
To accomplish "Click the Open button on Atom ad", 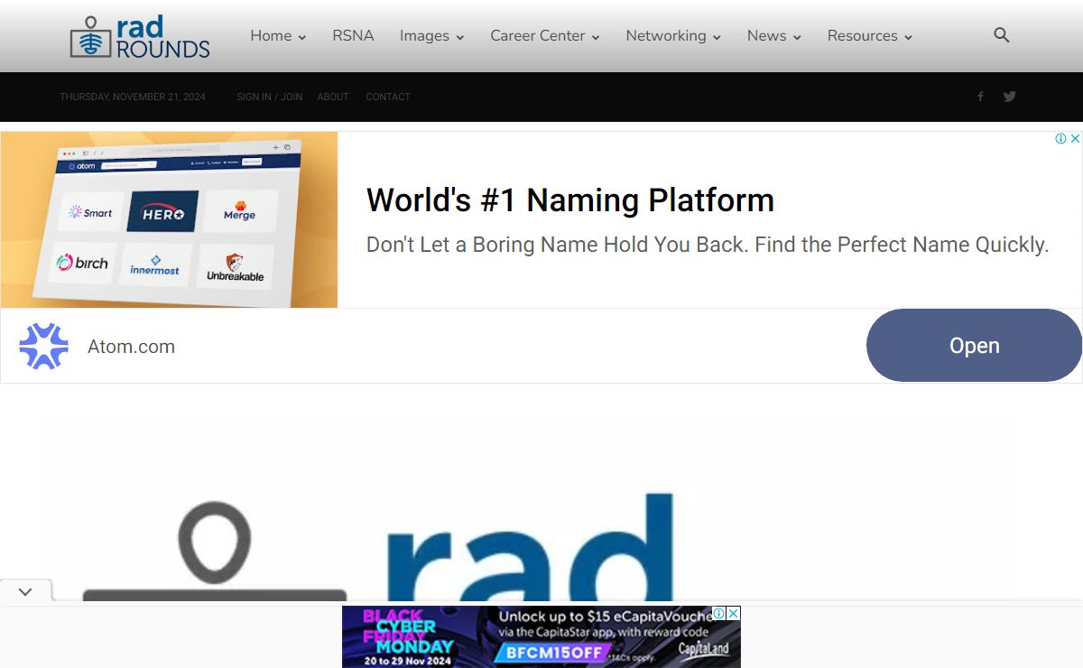I will point(974,346).
